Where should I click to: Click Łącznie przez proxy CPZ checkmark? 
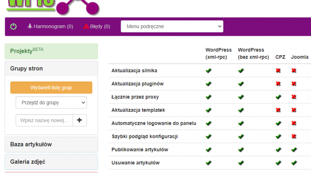pos(278,97)
